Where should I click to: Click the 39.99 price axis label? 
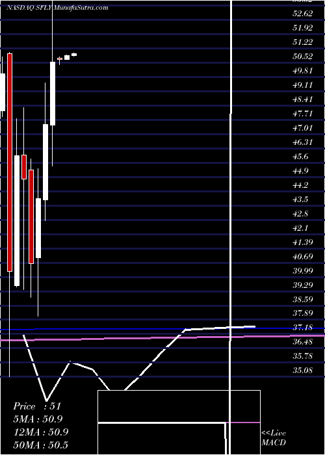(303, 271)
